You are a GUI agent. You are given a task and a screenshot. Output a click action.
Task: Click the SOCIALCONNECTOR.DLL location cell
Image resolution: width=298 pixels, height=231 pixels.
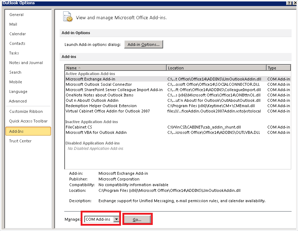213,84
